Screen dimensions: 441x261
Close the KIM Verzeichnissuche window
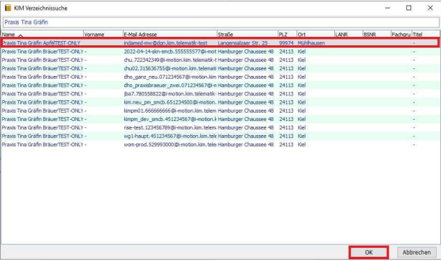430,8
